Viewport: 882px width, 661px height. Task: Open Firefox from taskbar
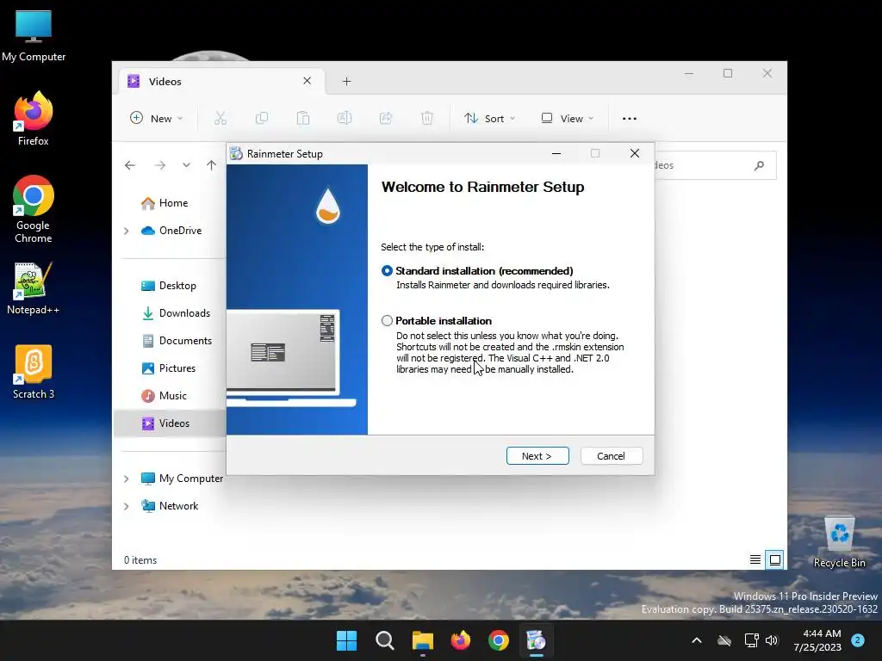coord(461,640)
